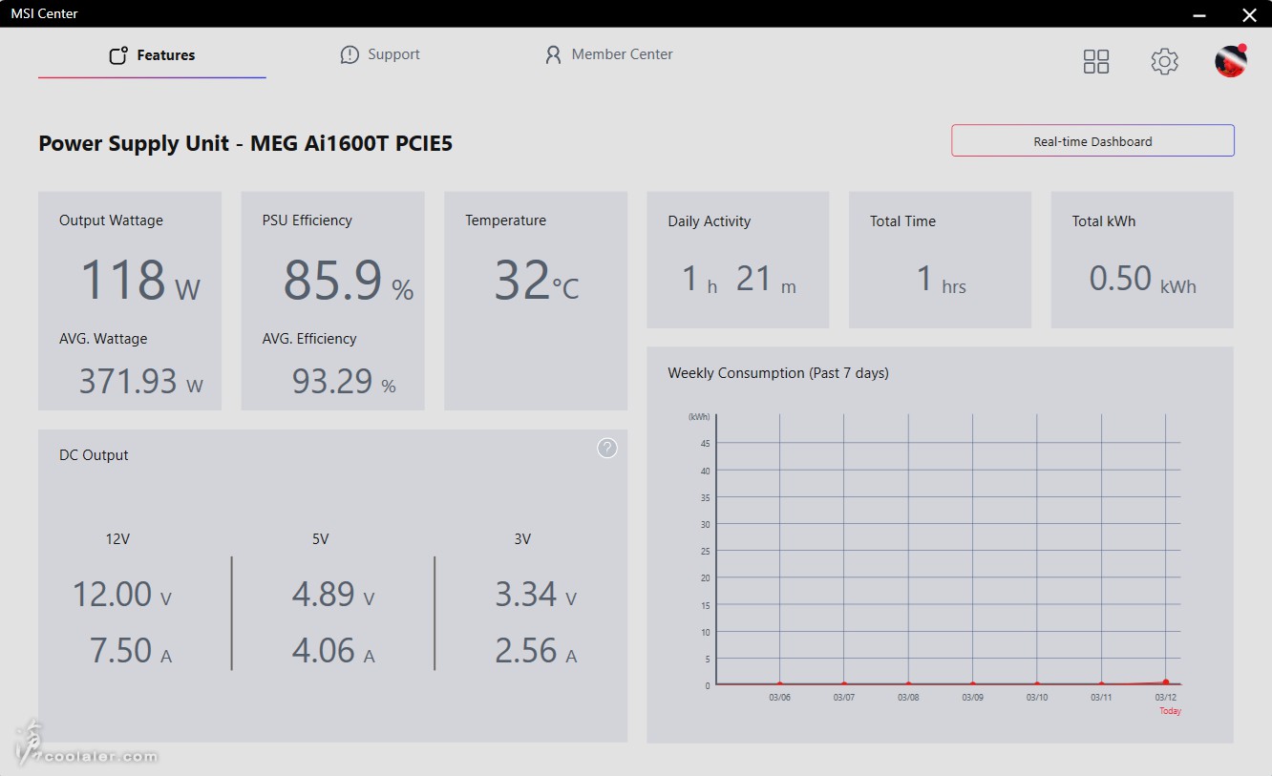Click the Features tab icon
This screenshot has height=776, width=1272.
click(118, 55)
